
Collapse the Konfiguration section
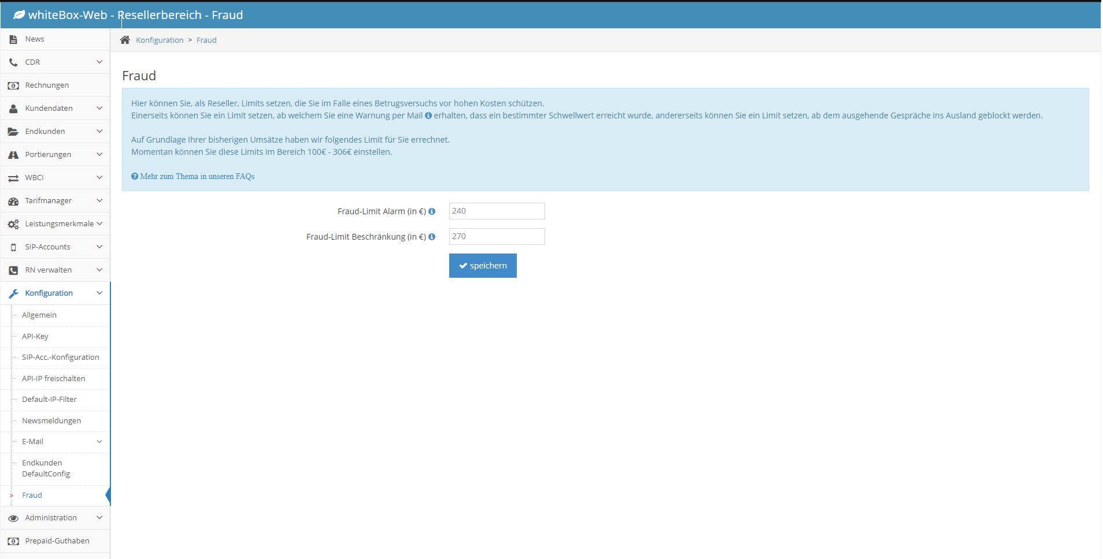99,293
